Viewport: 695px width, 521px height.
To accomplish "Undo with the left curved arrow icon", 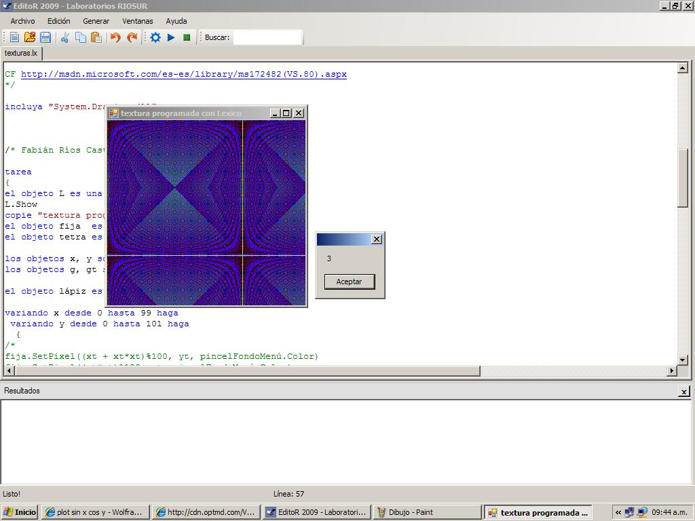I will click(115, 37).
